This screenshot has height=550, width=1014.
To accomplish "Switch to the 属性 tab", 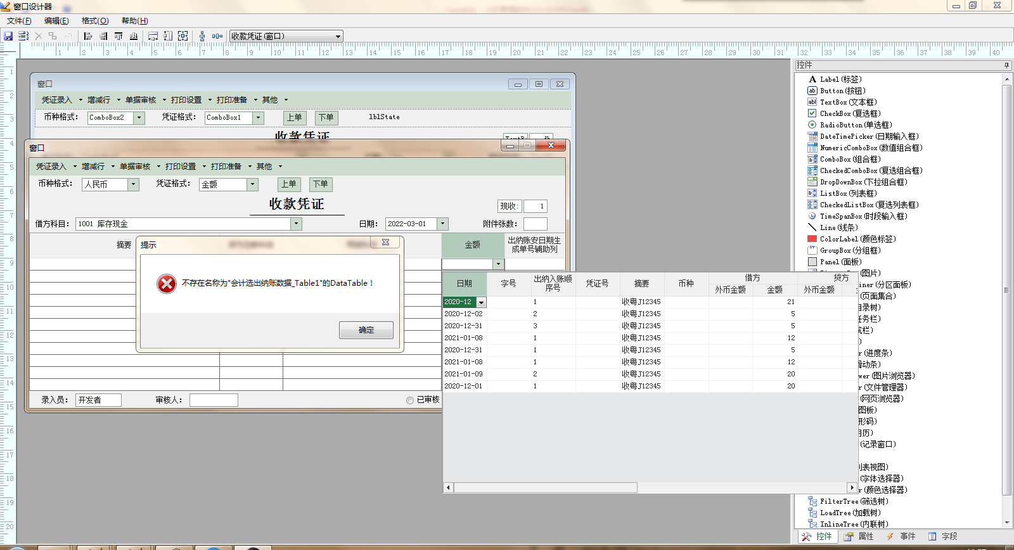I will (859, 537).
